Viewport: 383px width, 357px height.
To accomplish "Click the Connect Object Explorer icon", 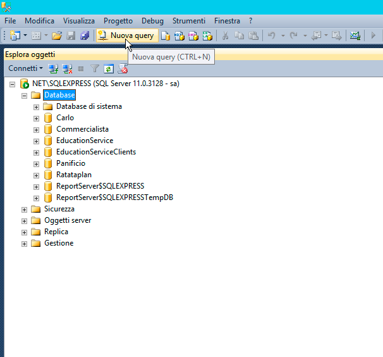I will point(53,69).
